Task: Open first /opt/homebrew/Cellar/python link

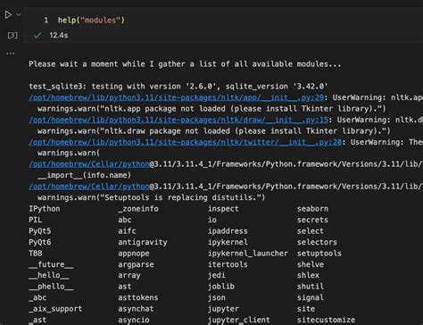Action: pos(89,164)
